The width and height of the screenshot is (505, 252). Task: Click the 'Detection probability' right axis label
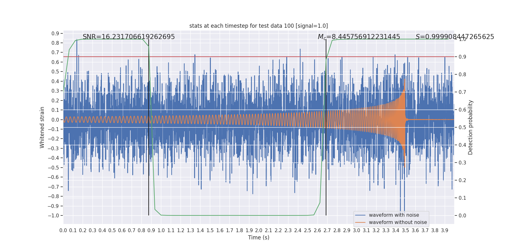click(x=471, y=127)
